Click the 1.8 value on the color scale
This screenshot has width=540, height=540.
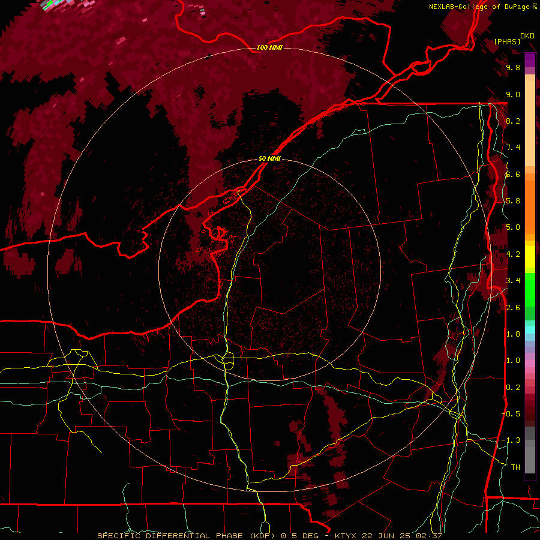513,334
